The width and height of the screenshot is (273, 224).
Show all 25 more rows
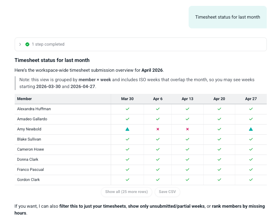(127, 192)
